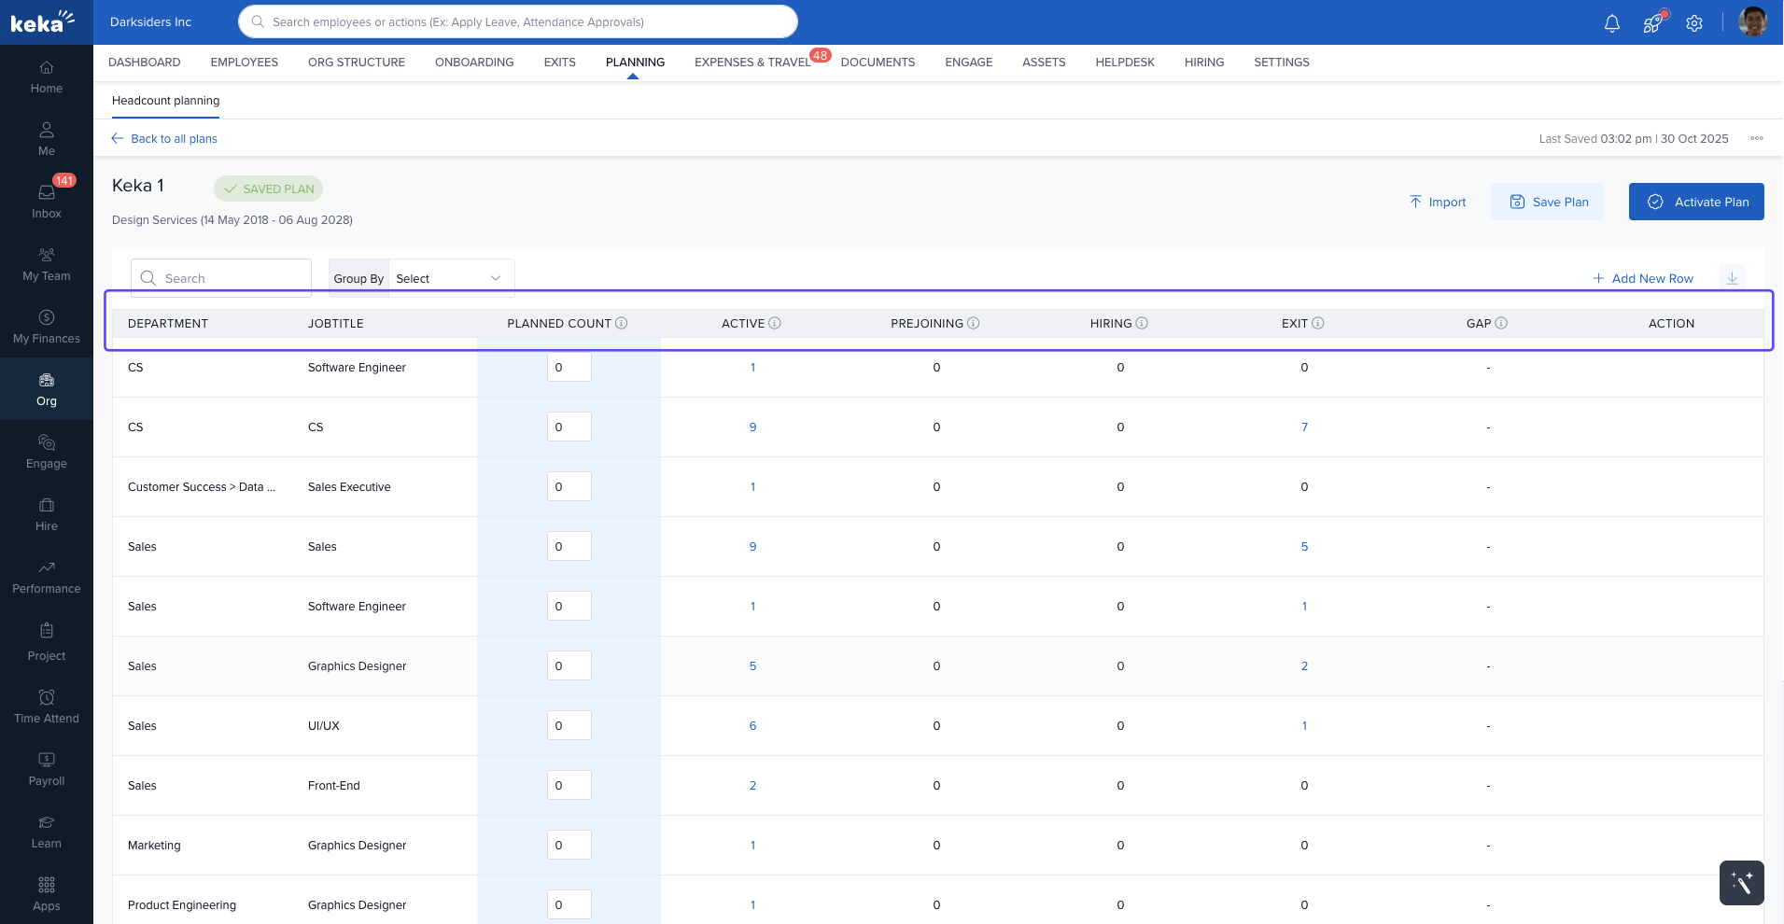Click the Save Plan button
The width and height of the screenshot is (1784, 924).
(1548, 202)
